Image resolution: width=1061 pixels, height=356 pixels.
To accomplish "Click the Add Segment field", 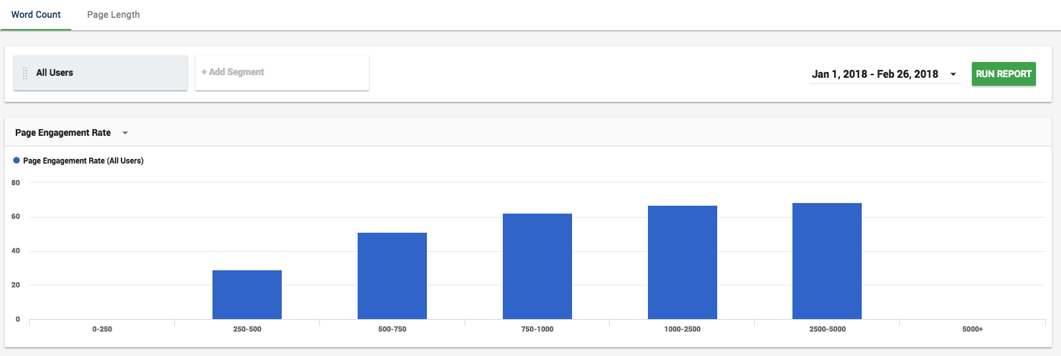I will pos(282,73).
